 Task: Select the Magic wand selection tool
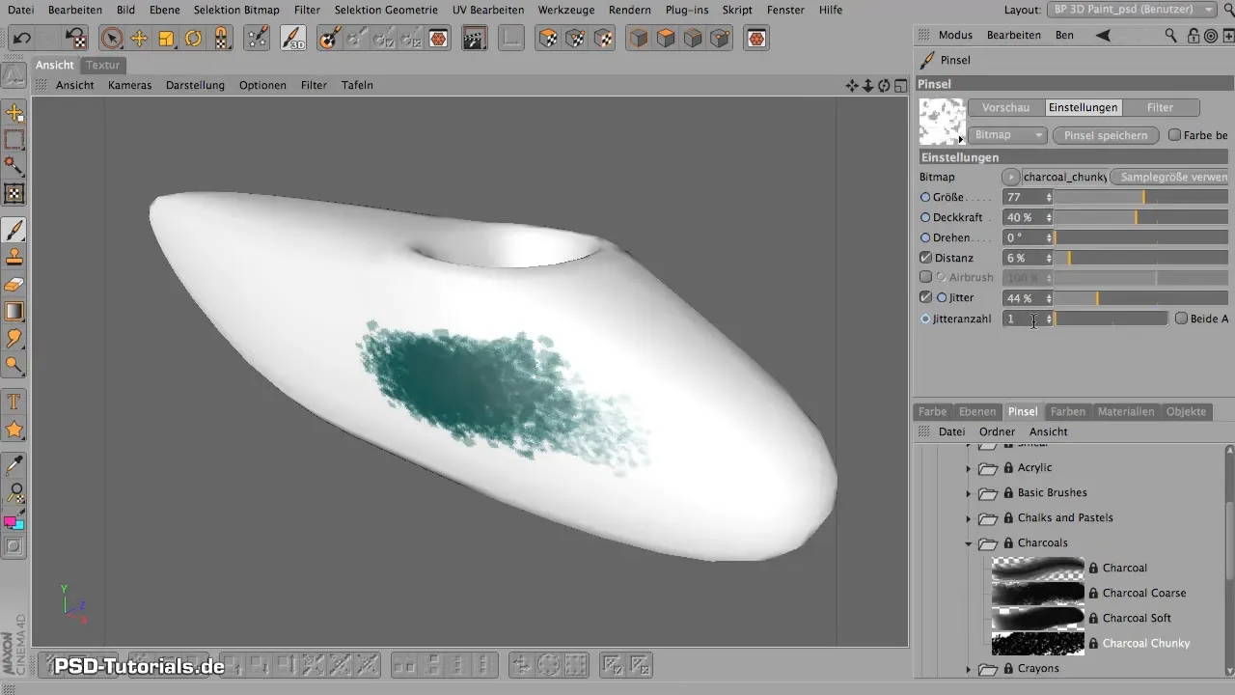pos(14,167)
